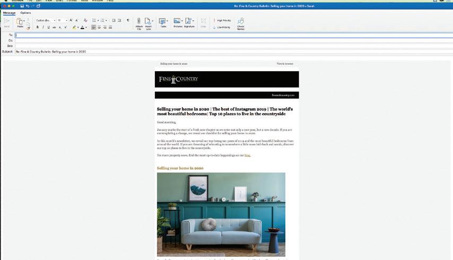Open the highlight color dropdown arrow
Screen dimensions: 453x260
coord(78,28)
